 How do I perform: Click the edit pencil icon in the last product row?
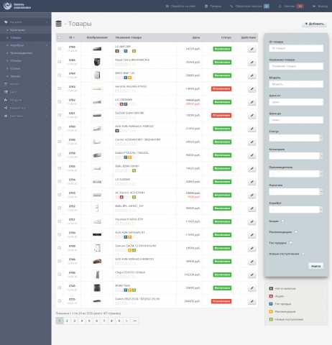pos(252,301)
